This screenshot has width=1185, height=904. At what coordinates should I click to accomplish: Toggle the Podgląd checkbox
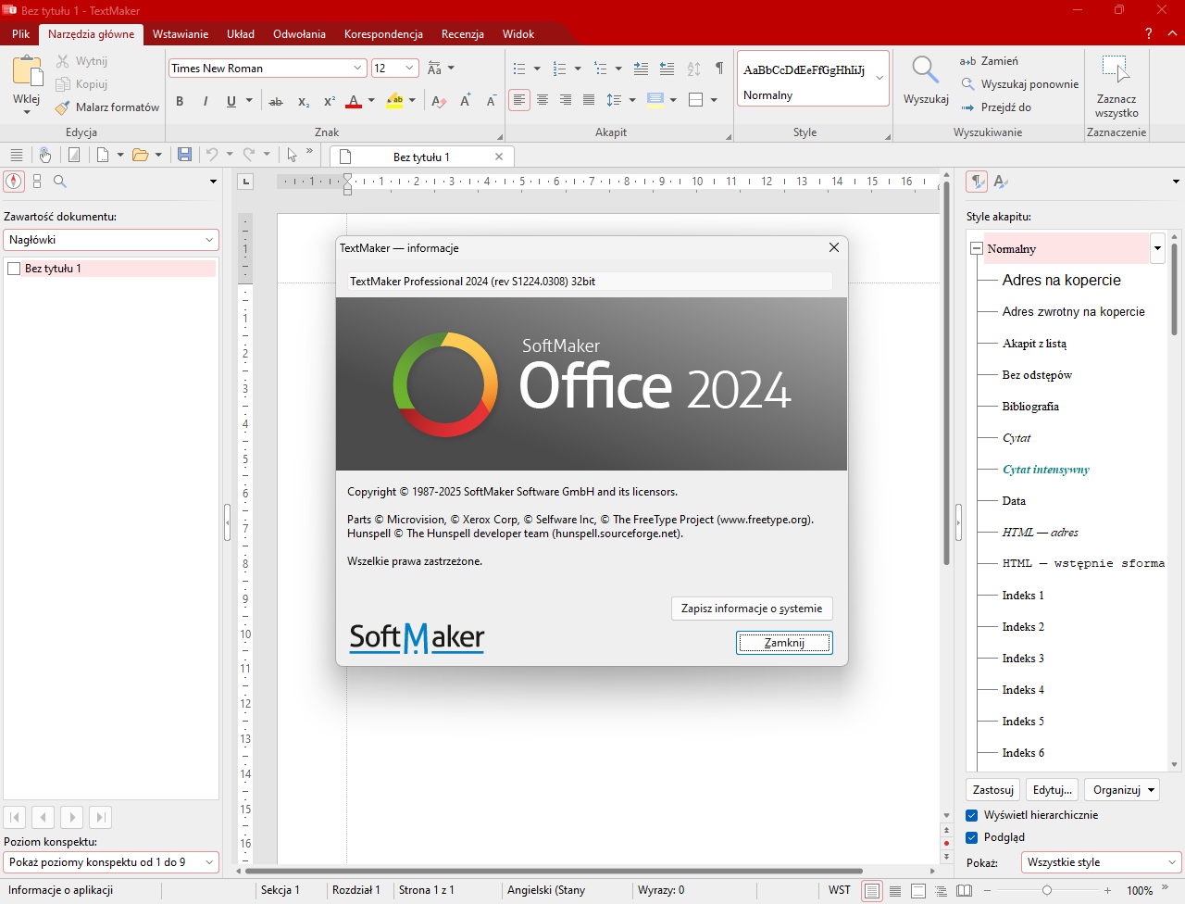[x=972, y=837]
